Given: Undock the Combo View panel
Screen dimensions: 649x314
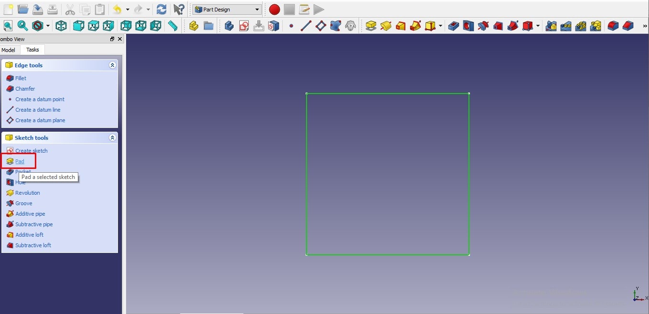Looking at the screenshot, I should pyautogui.click(x=112, y=39).
